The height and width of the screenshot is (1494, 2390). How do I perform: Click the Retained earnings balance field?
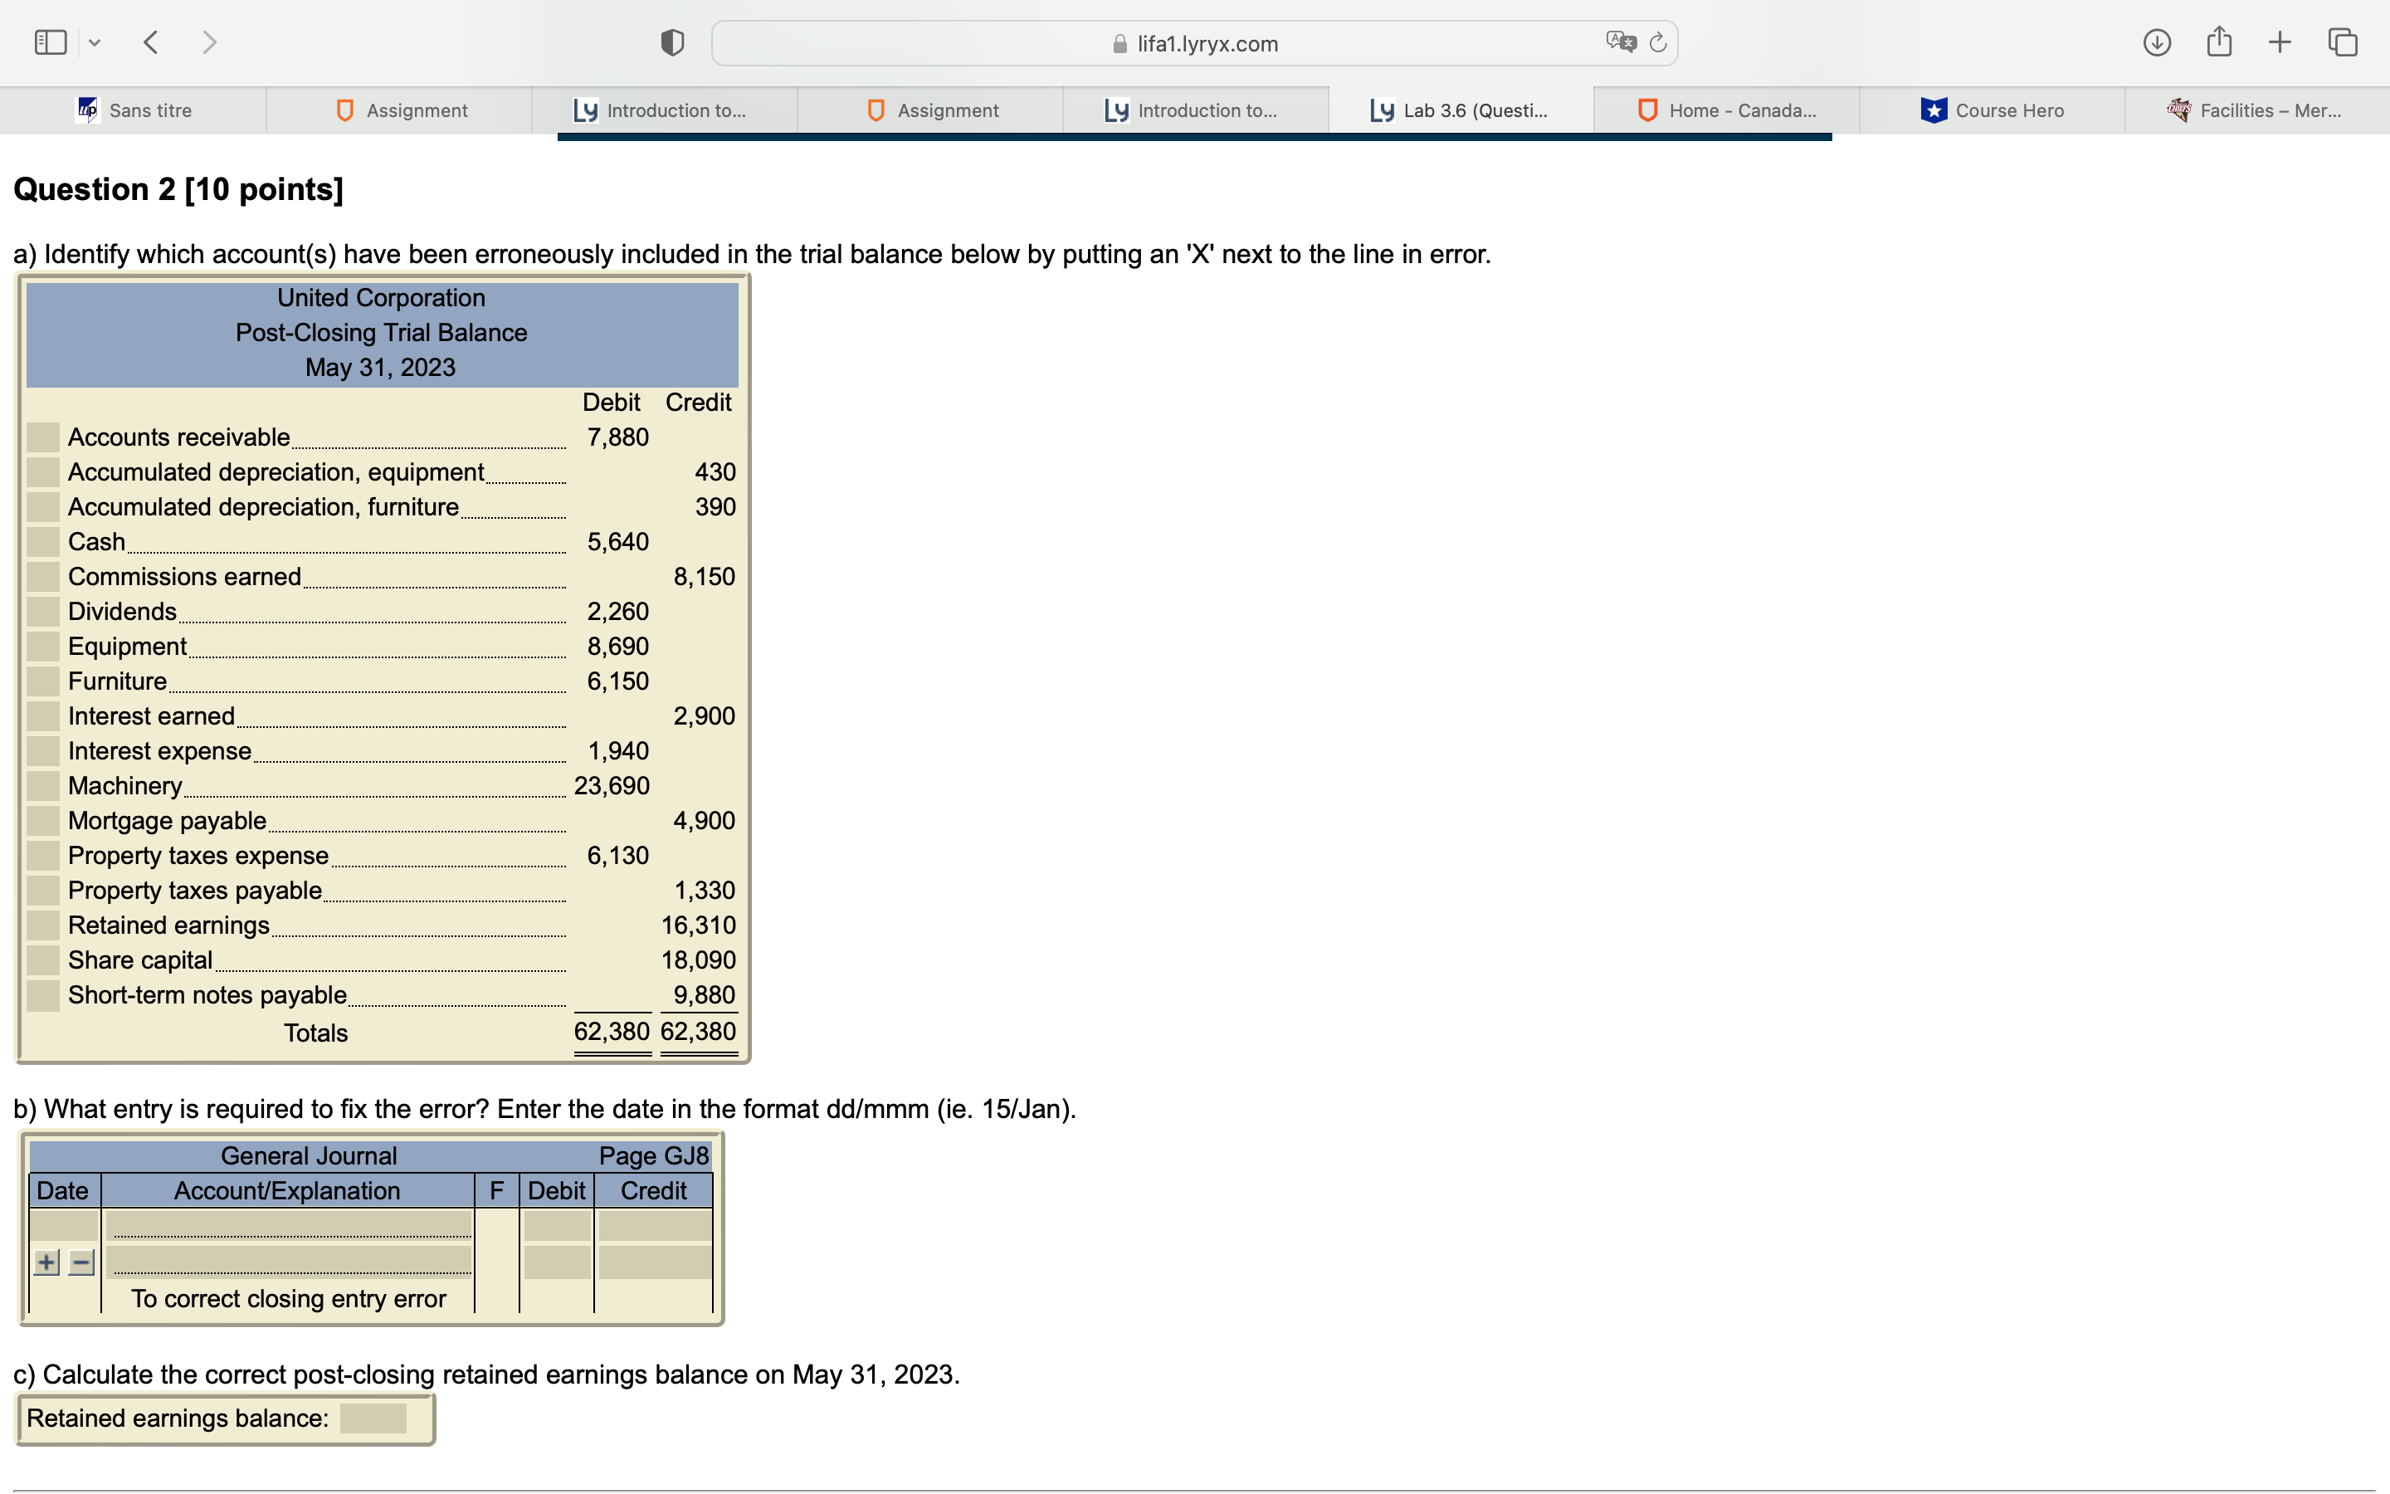click(x=373, y=1418)
